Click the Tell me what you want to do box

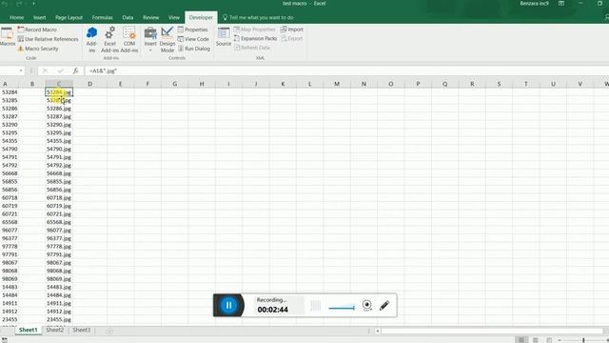258,17
